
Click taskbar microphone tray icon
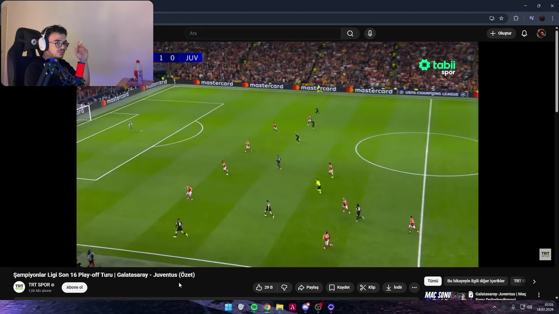coord(513,307)
